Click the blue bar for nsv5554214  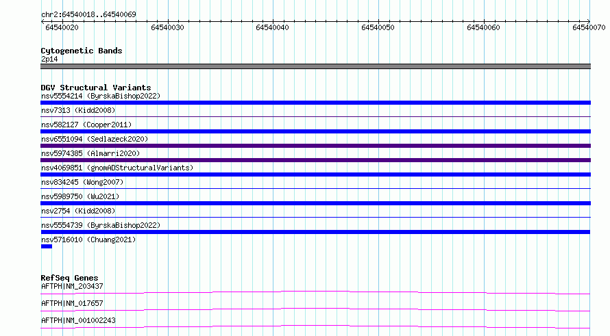(x=315, y=103)
